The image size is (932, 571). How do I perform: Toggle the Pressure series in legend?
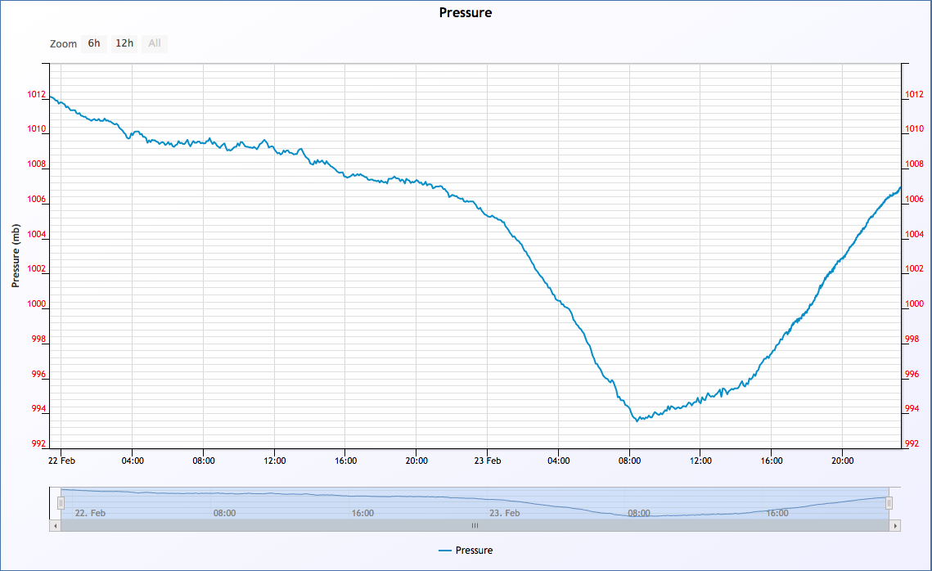click(466, 551)
